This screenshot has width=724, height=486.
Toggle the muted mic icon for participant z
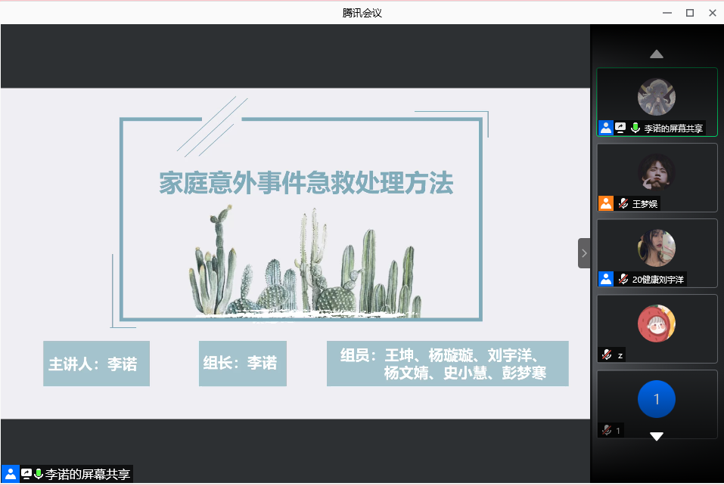click(607, 354)
